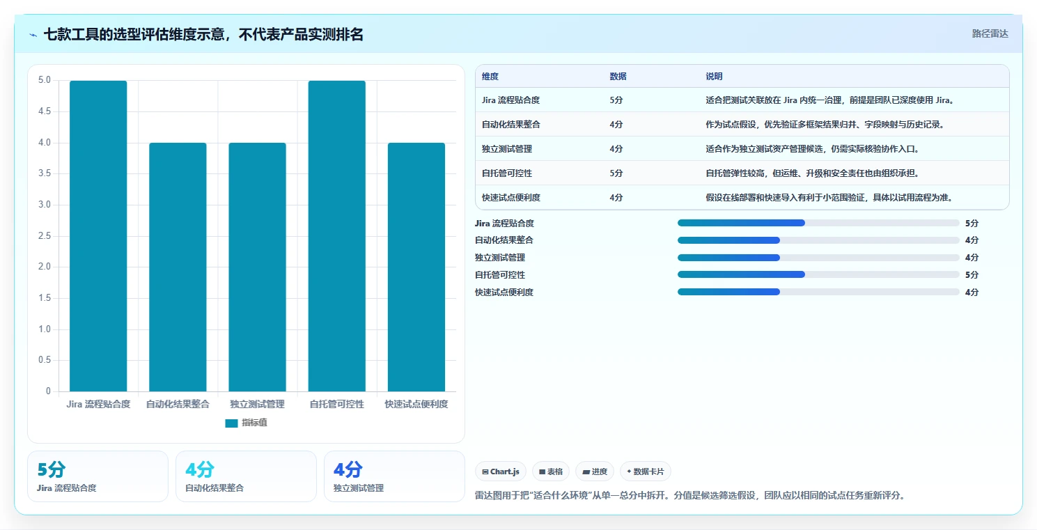Click the 快速试点便利度 progress bar
Viewport: 1037px width, 530px height.
(818, 293)
